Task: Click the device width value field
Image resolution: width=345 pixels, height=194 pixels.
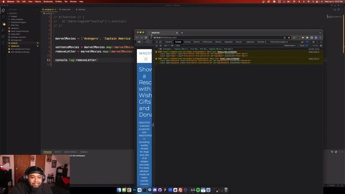Action: [x=139, y=42]
